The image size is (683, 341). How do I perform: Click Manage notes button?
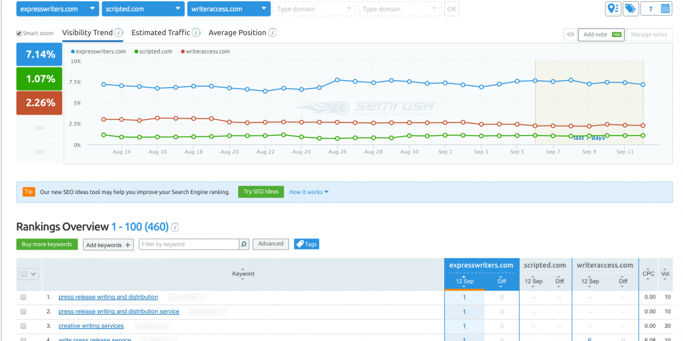(649, 35)
